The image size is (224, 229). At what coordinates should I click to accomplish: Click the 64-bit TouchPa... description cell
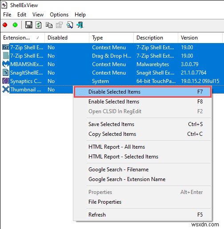point(156,81)
